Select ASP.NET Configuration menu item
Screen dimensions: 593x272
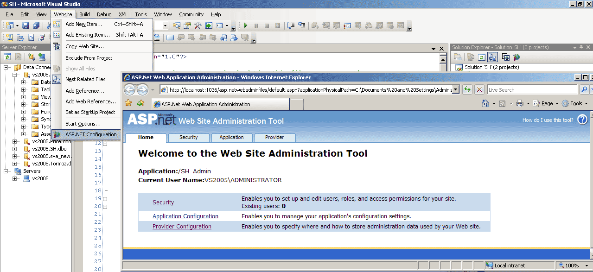click(87, 134)
